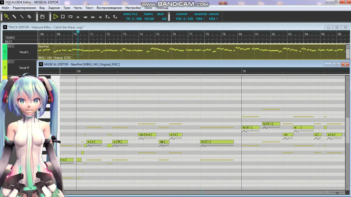The width and height of the screenshot is (351, 197).
Task: Mute the Vocal R track
Action: pos(9,62)
